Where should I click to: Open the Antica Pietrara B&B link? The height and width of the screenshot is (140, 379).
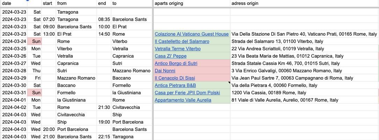pyautogui.click(x=175, y=86)
